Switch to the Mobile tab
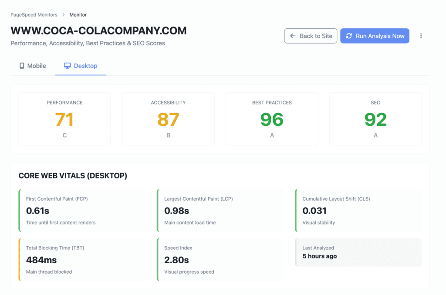446x295 pixels. coord(32,65)
